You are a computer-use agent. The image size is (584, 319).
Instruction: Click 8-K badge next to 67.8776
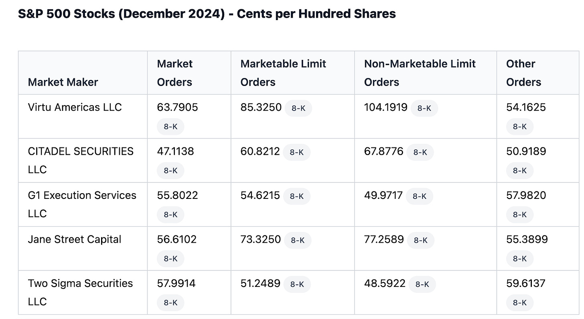[x=420, y=152]
